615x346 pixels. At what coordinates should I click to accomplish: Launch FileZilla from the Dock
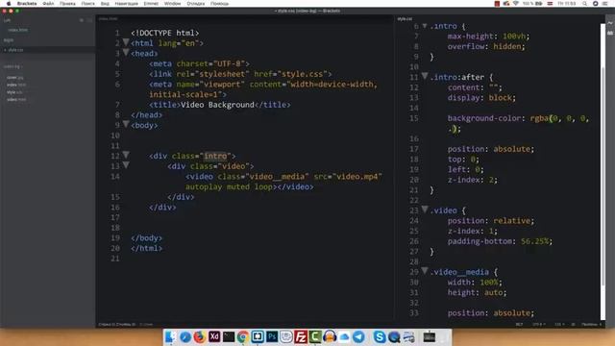[301, 336]
